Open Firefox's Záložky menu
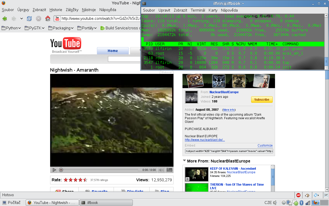 72,10
